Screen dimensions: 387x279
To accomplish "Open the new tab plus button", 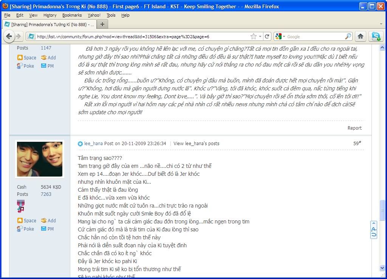I will 102,24.
